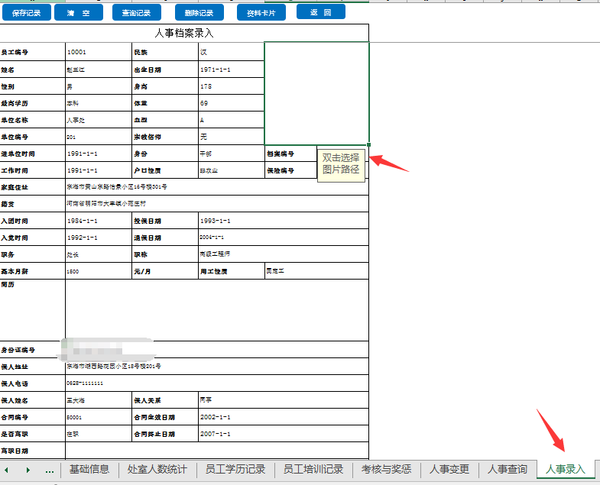Select the 合同编号 value cell 50001

(x=99, y=417)
